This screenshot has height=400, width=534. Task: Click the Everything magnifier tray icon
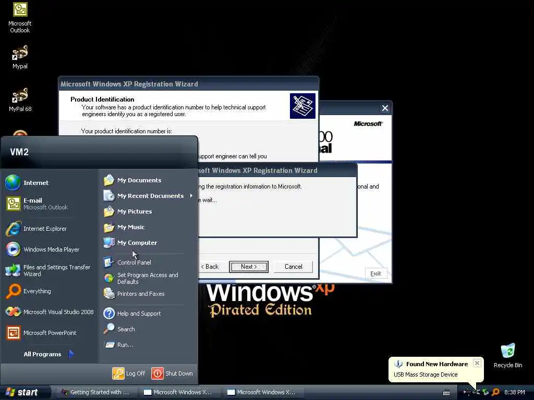click(495, 392)
